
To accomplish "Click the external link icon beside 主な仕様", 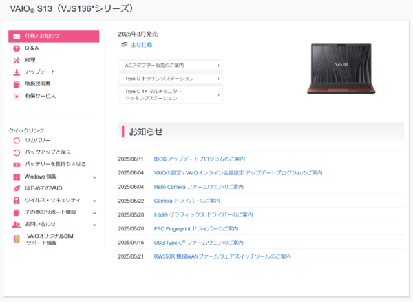I will tap(124, 45).
